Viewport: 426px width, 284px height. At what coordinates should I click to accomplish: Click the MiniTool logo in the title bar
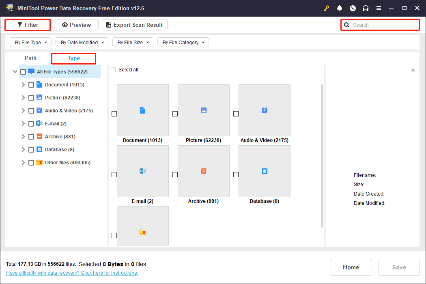pos(10,8)
